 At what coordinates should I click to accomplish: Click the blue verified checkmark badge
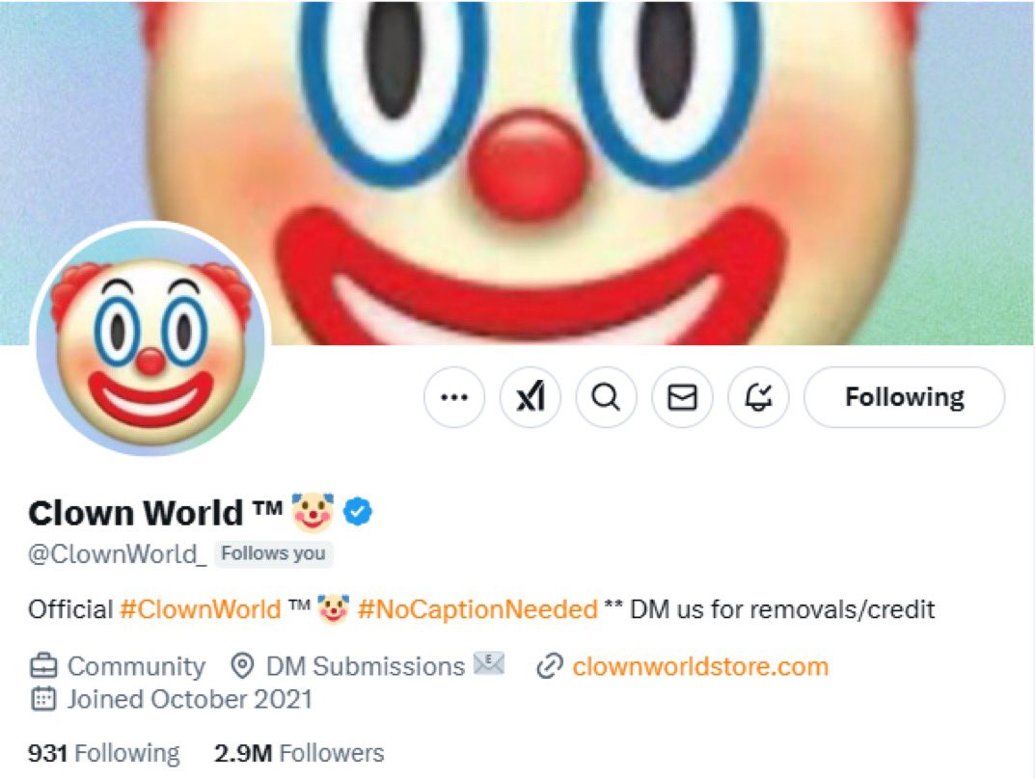pos(360,512)
